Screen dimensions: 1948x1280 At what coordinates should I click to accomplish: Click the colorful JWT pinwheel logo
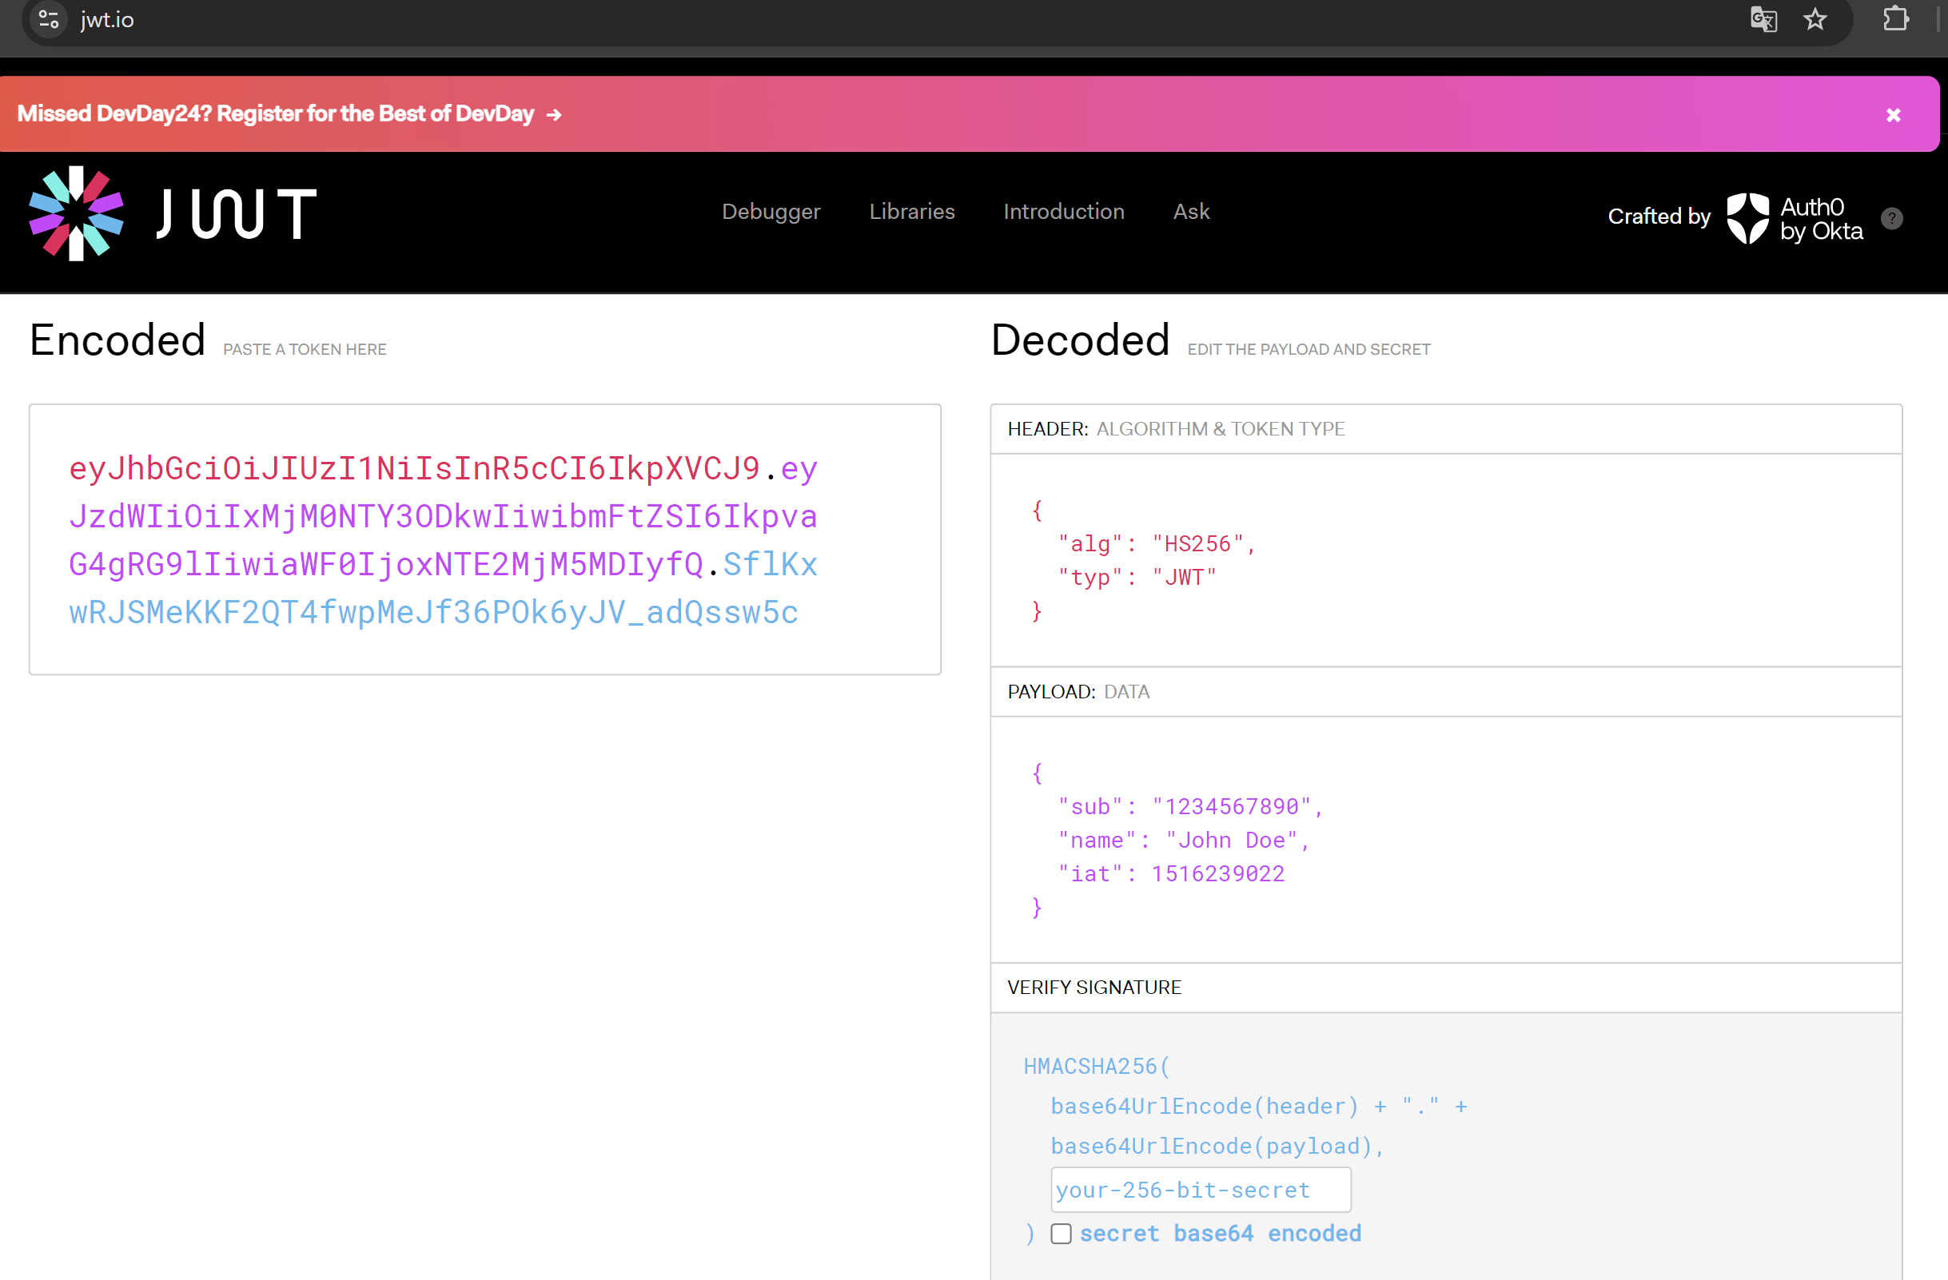coord(76,213)
